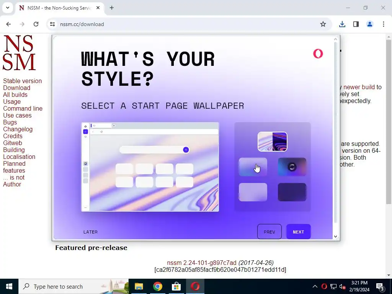Click the Opera icon in system tray
Viewport: 392px width, 294px height.
[x=324, y=286]
